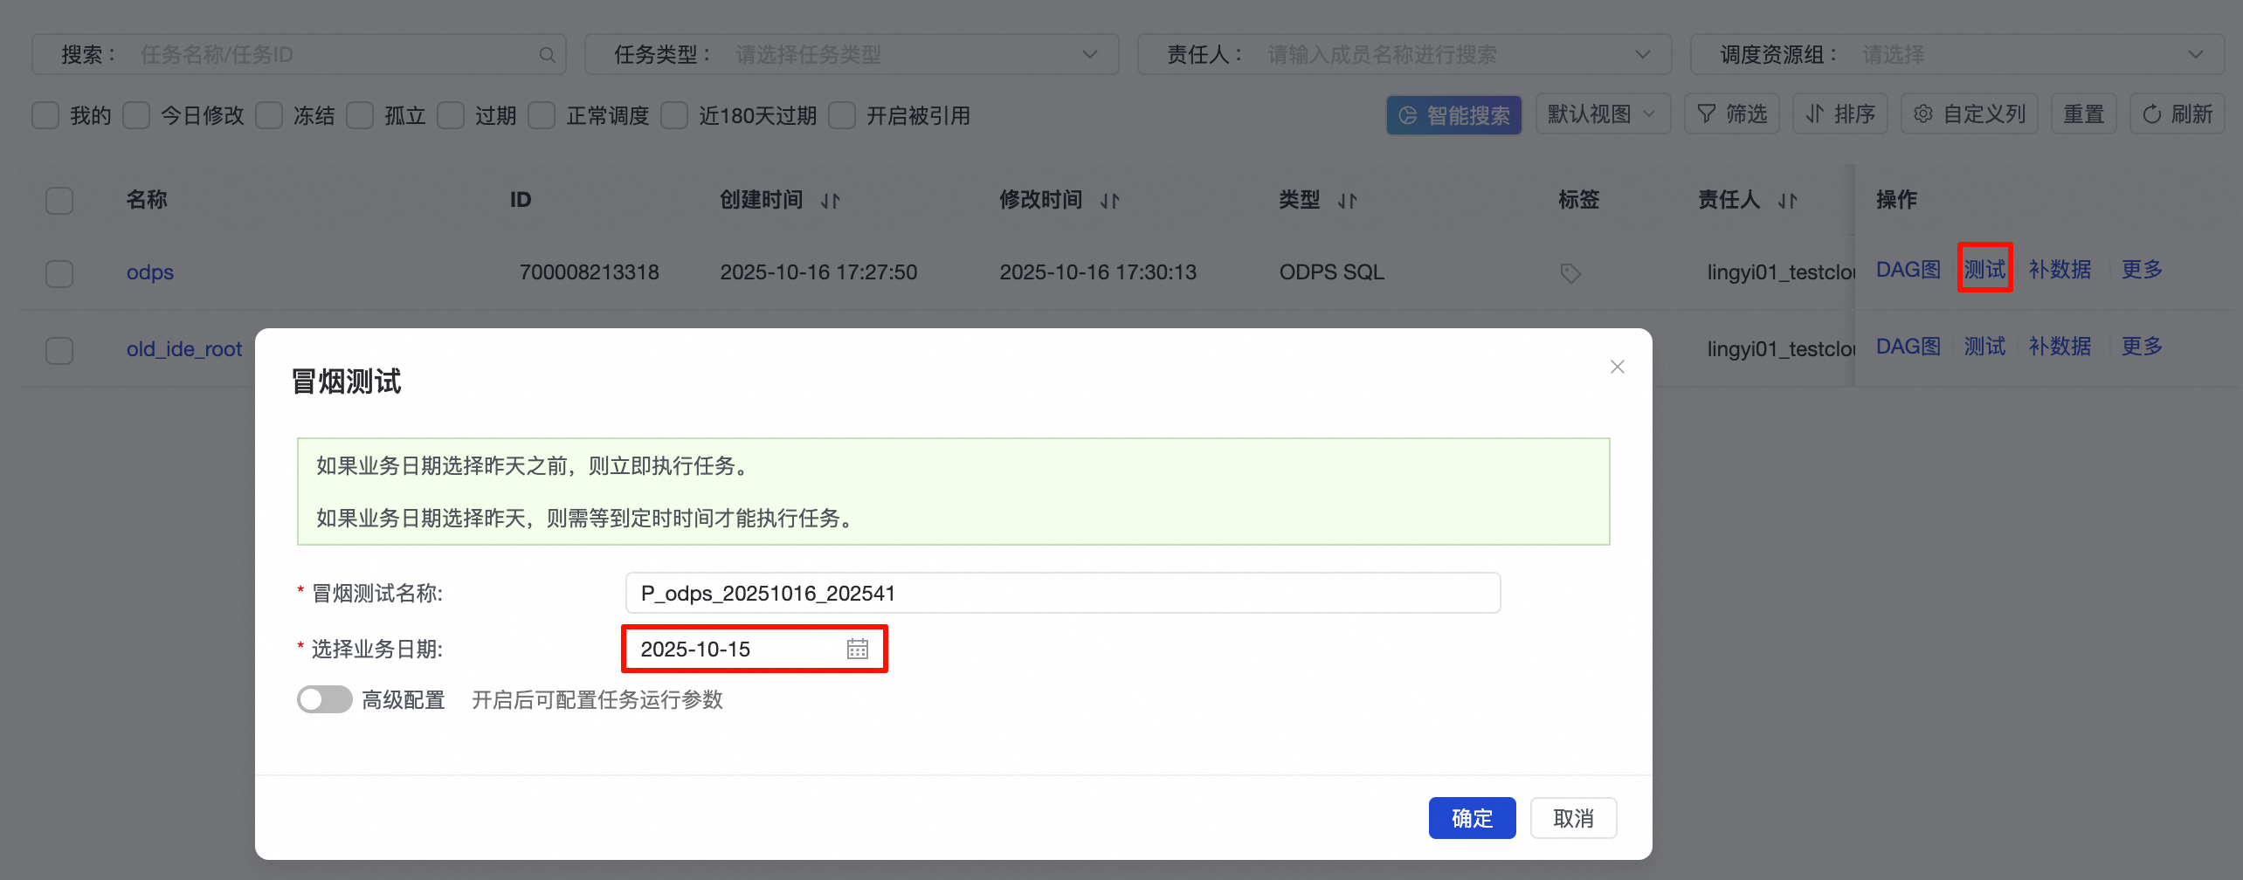Click task ID 700008213318
The width and height of the screenshot is (2243, 880).
coord(590,272)
